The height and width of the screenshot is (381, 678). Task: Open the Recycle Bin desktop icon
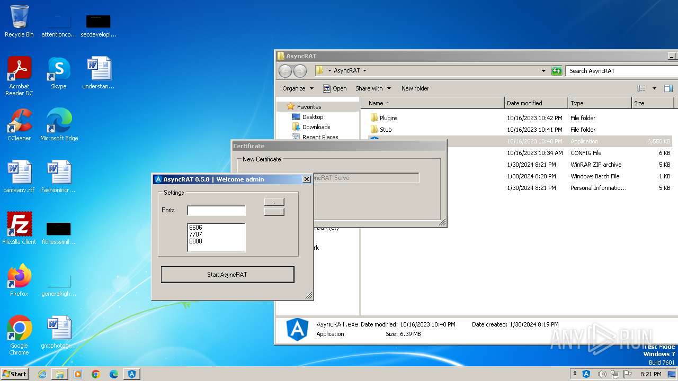(19, 21)
